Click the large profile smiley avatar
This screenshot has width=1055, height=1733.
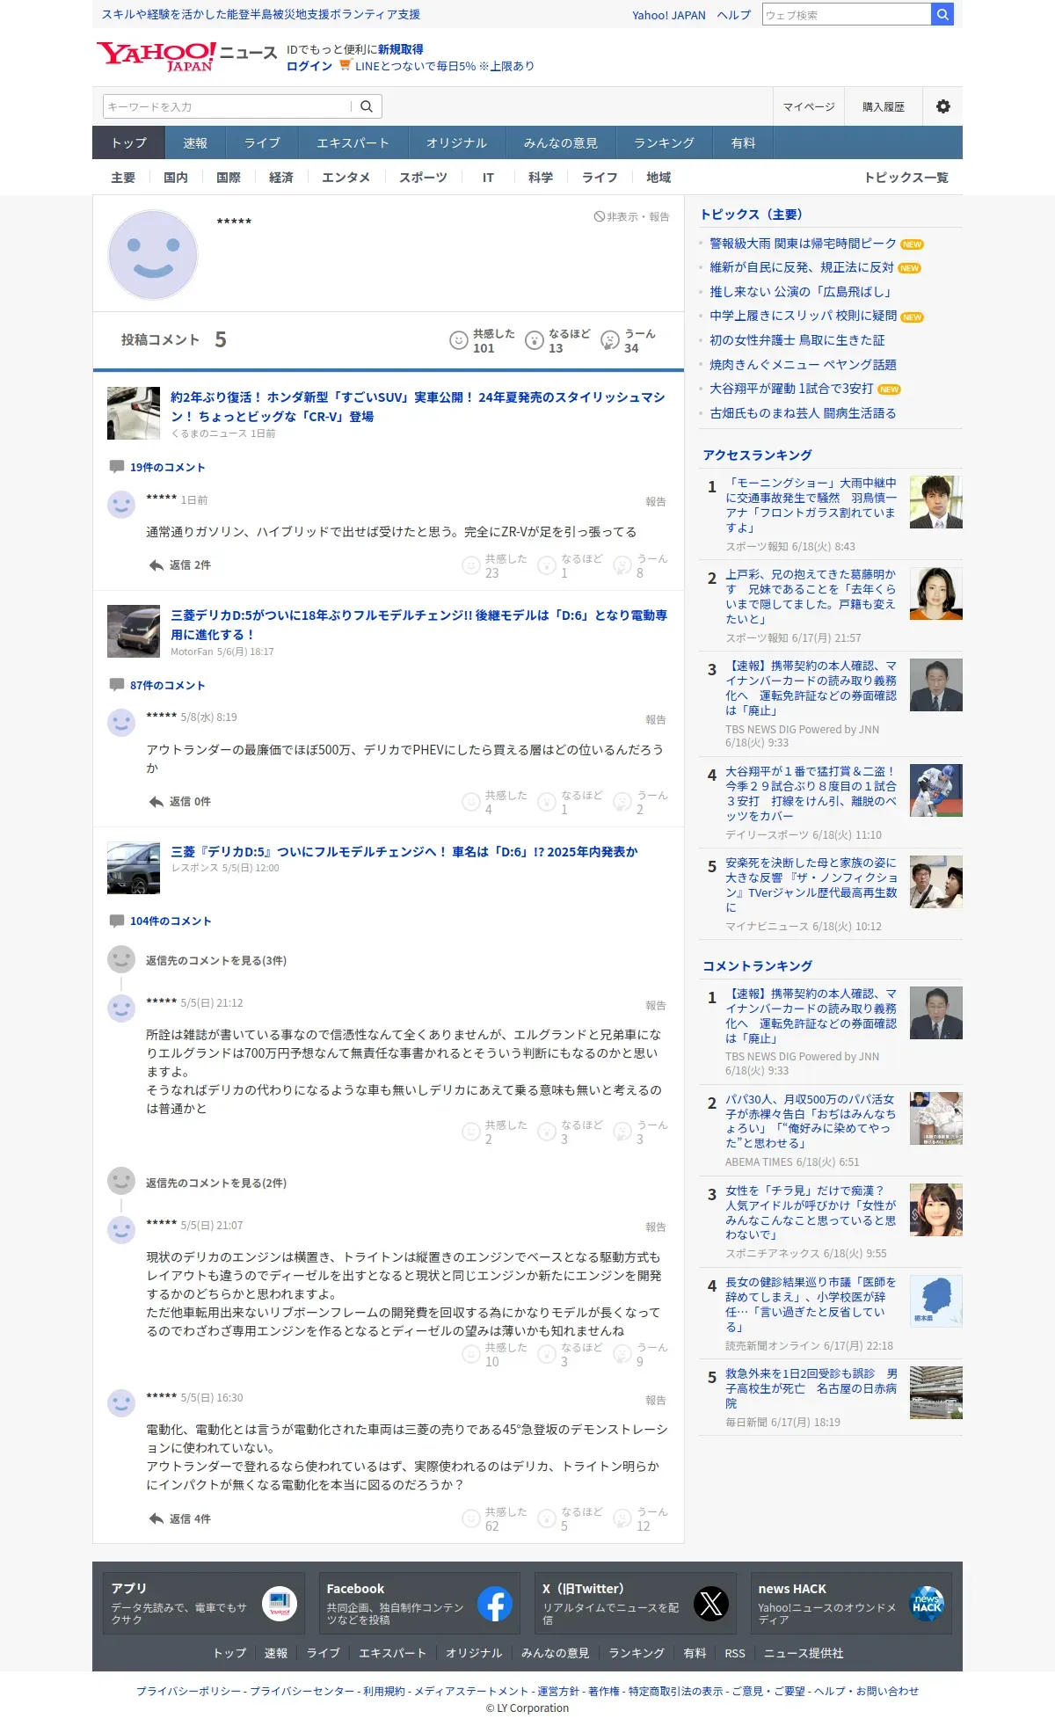pyautogui.click(x=153, y=255)
